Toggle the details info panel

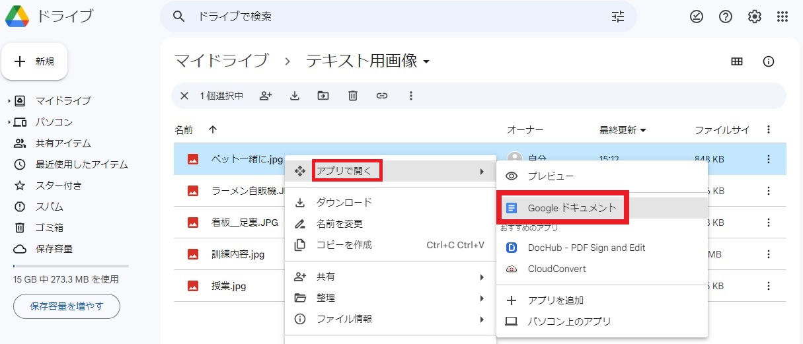click(768, 61)
